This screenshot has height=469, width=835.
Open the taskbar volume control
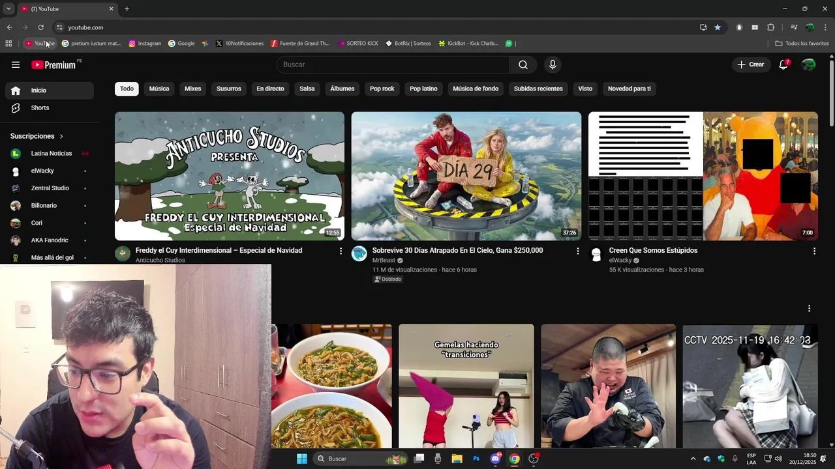point(778,459)
